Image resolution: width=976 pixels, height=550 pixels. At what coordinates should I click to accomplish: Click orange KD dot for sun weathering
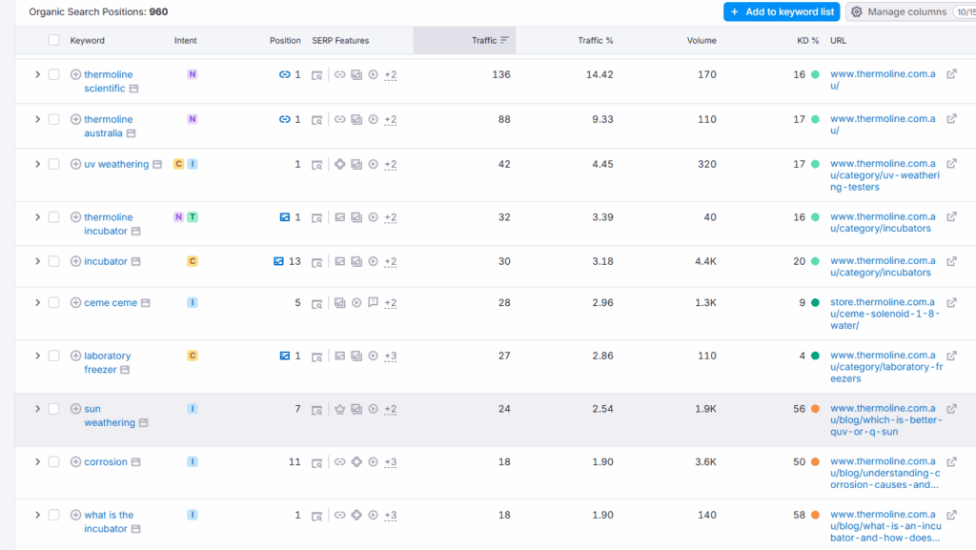coord(815,409)
